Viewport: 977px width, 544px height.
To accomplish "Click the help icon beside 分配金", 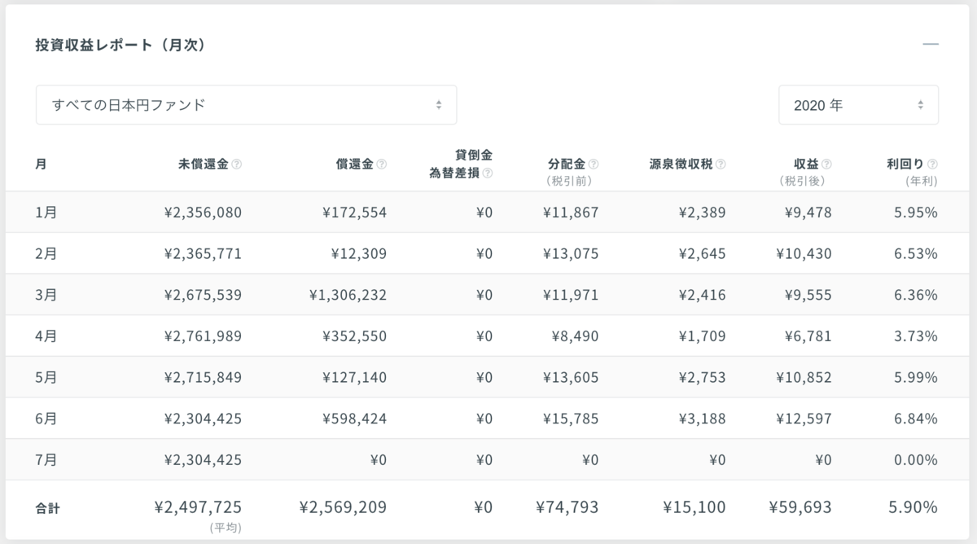I will [594, 164].
